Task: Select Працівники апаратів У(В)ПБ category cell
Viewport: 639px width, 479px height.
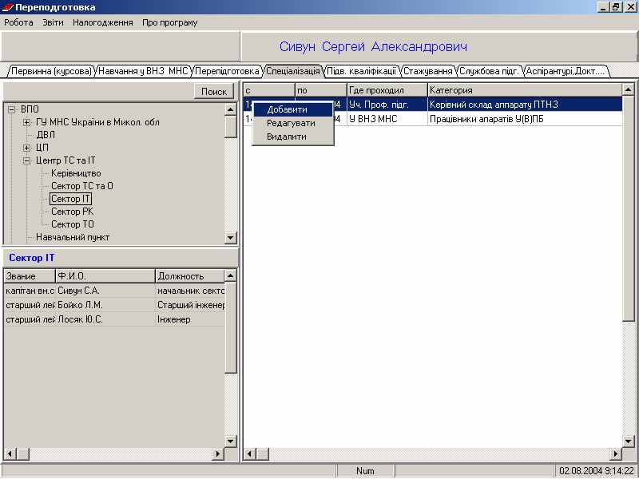Action: (x=525, y=119)
